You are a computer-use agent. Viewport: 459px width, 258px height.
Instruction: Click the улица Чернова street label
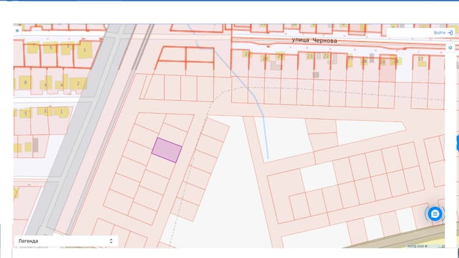pos(314,40)
